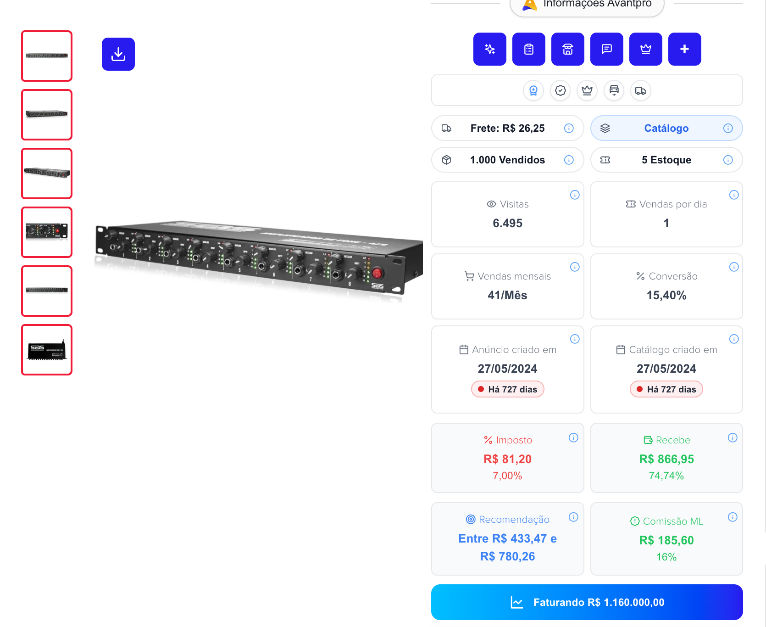
Task: Open info tooltip on Vendas por dia
Action: tap(734, 195)
